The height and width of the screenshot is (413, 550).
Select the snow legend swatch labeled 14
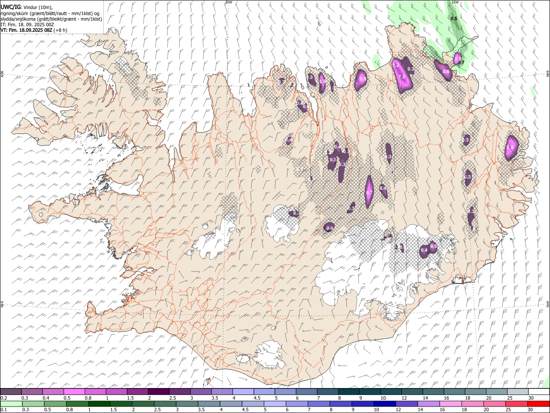[433, 391]
